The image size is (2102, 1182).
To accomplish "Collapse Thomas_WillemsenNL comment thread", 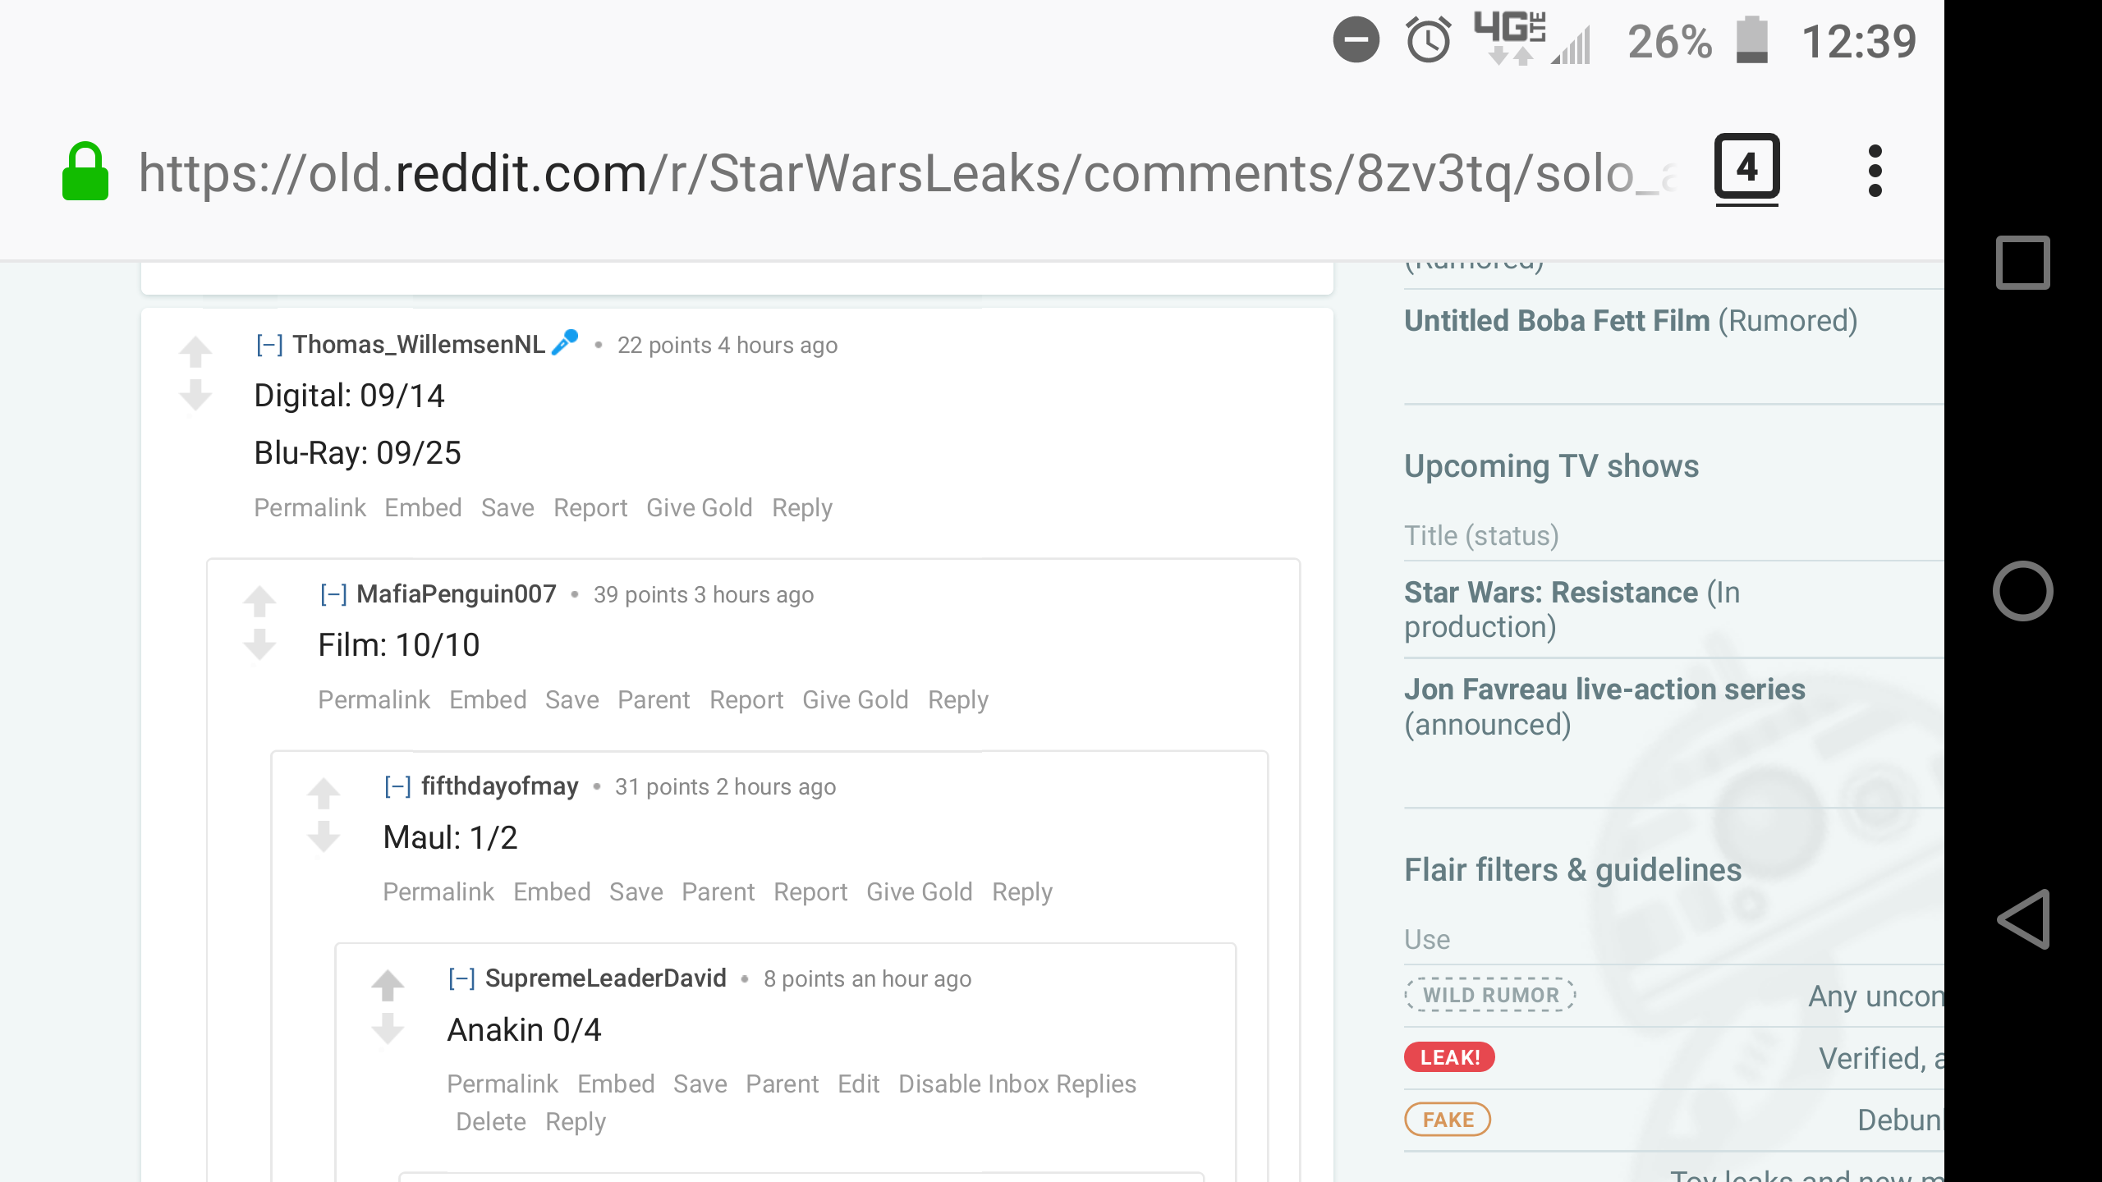I will tap(269, 345).
